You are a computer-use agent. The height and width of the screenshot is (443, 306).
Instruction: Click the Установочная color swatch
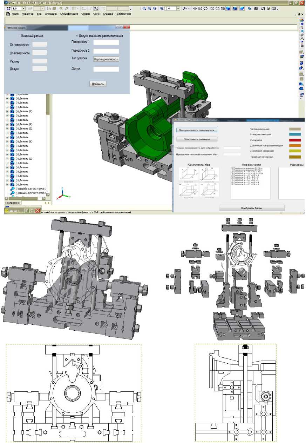pos(295,129)
